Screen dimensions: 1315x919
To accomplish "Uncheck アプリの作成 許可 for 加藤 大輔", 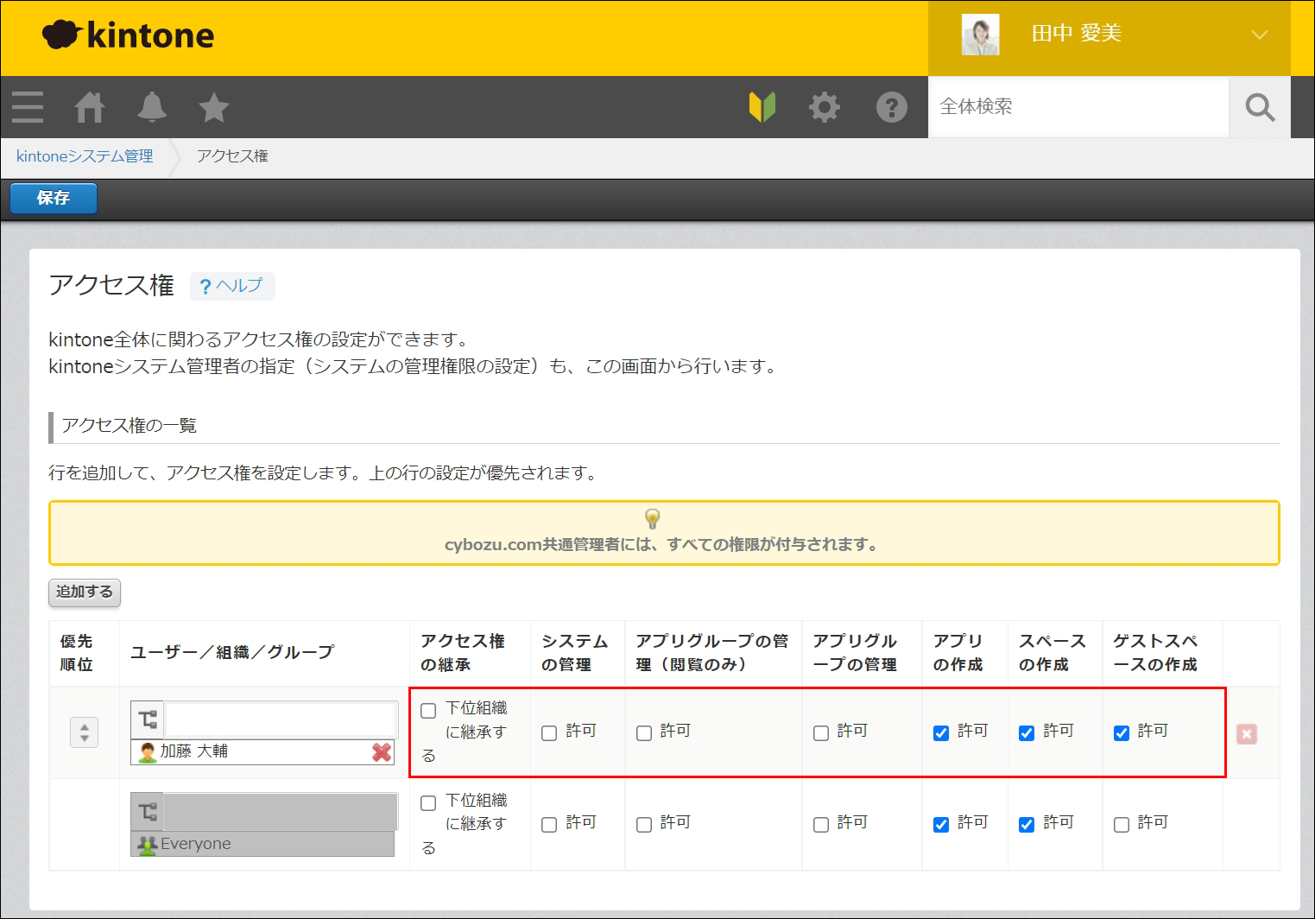I will tap(941, 733).
